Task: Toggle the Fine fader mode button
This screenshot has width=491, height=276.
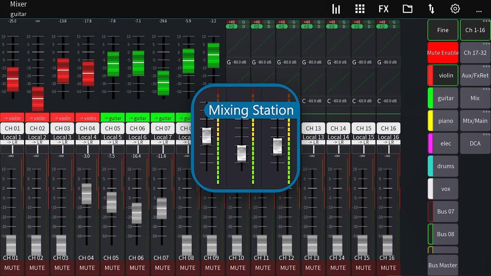Action: (443, 30)
